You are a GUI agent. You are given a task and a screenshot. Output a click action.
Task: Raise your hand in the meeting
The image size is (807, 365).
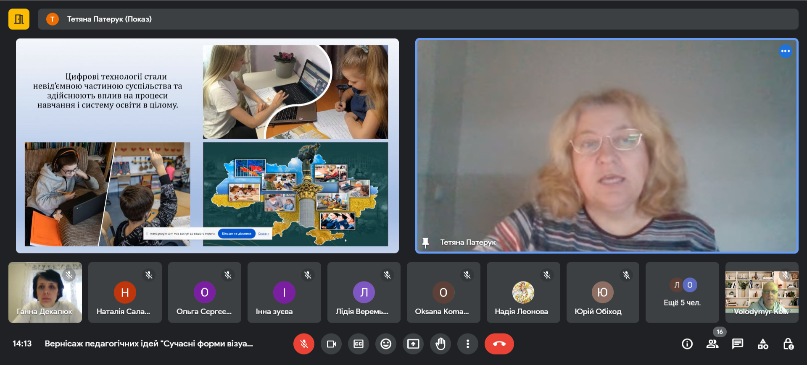pos(440,344)
